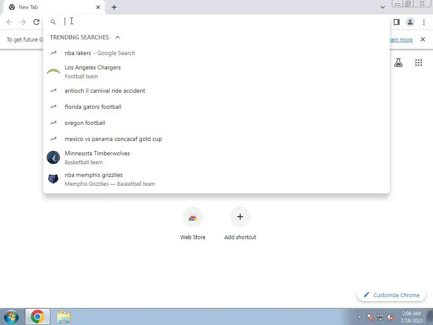Click the Chargers team logo
Viewport: 433px width, 325px height.
point(53,72)
